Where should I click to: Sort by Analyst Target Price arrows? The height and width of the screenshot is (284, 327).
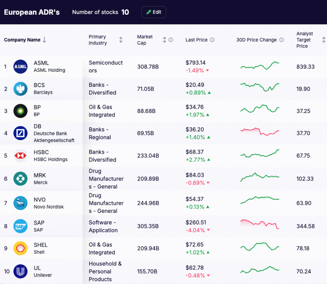coord(323,40)
